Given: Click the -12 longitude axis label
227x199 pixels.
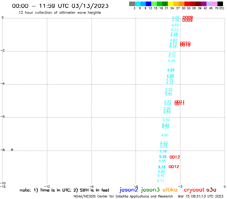Looking at the screenshot, I should pyautogui.click(x=47, y=186).
